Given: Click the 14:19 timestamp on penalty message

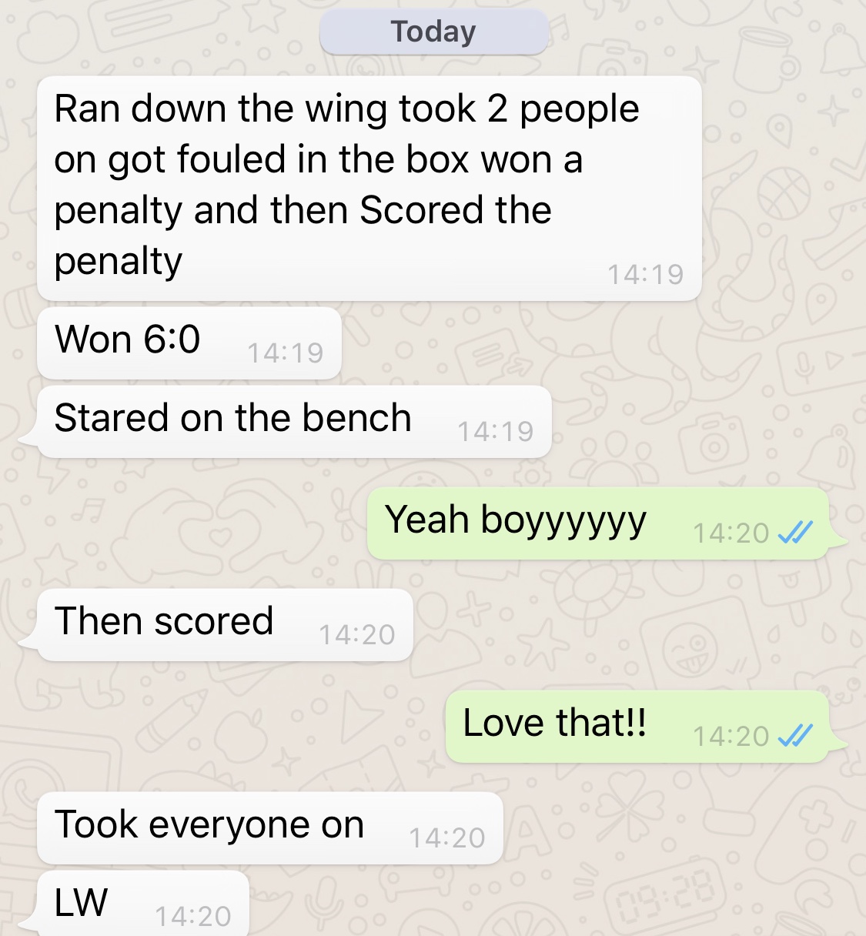Looking at the screenshot, I should [x=645, y=274].
